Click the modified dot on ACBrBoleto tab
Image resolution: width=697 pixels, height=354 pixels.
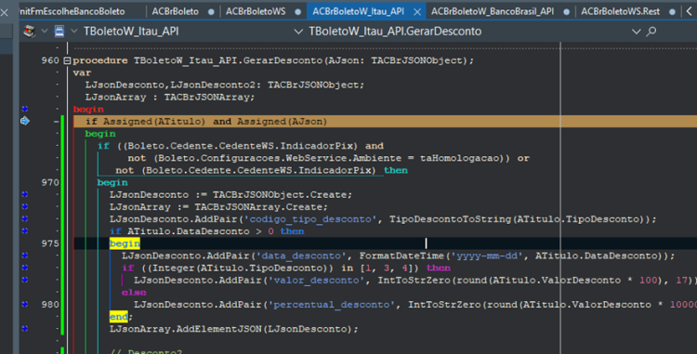[x=211, y=12]
